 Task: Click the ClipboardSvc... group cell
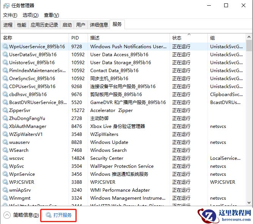pos(226,95)
